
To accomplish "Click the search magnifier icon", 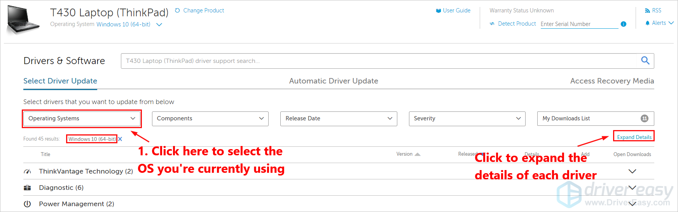I will point(645,61).
